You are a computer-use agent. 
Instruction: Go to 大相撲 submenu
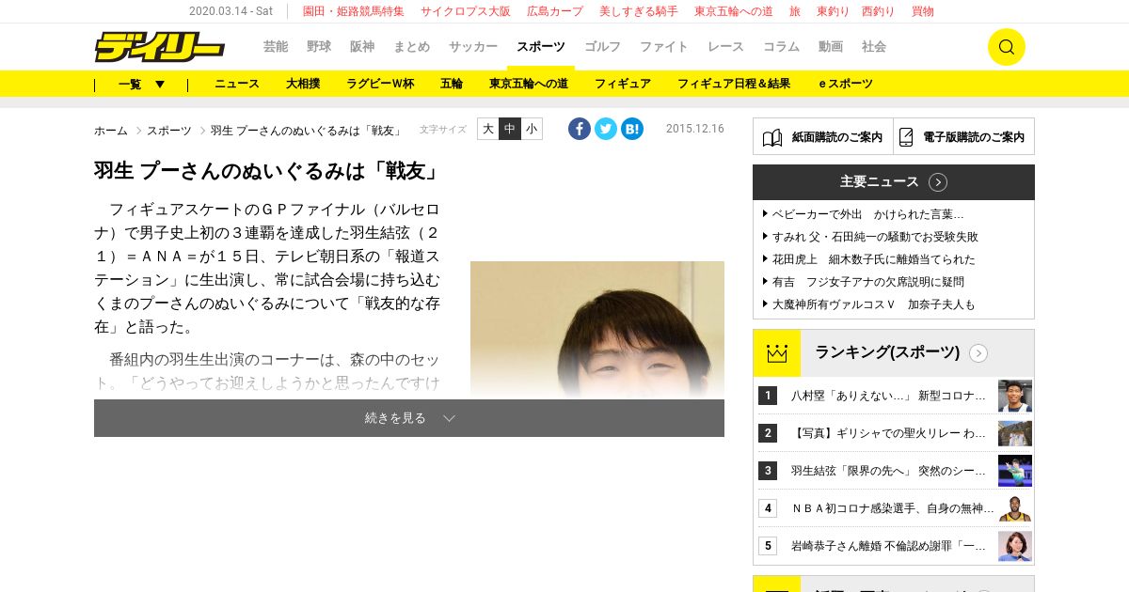tap(303, 84)
